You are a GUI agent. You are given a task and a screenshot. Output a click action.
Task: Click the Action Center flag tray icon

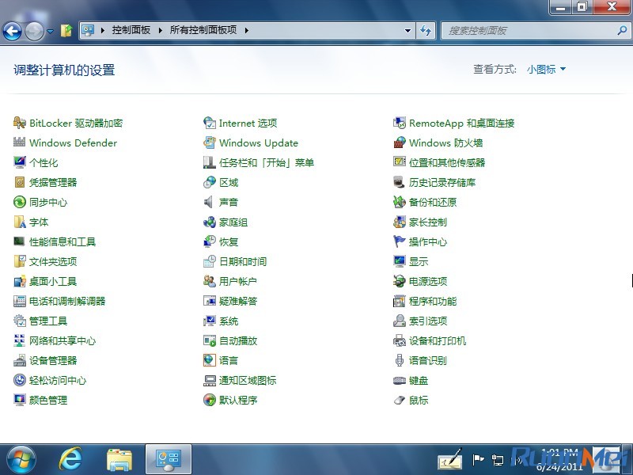(x=478, y=459)
